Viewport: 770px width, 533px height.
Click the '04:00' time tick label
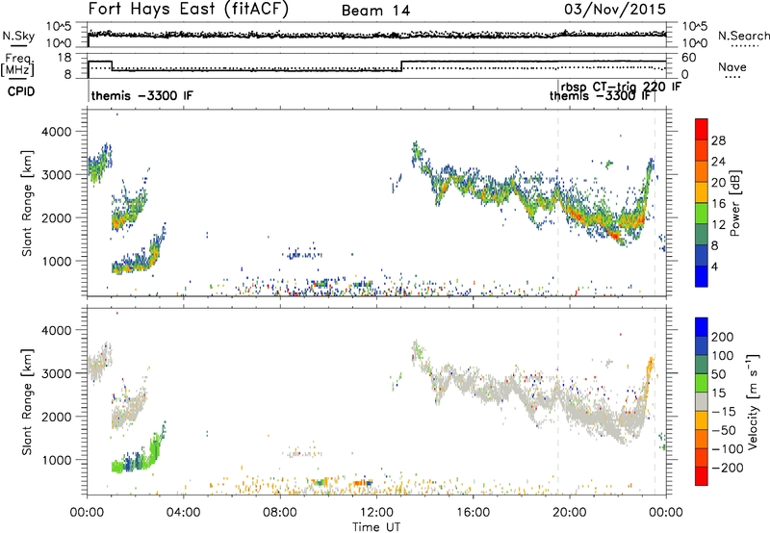[183, 513]
